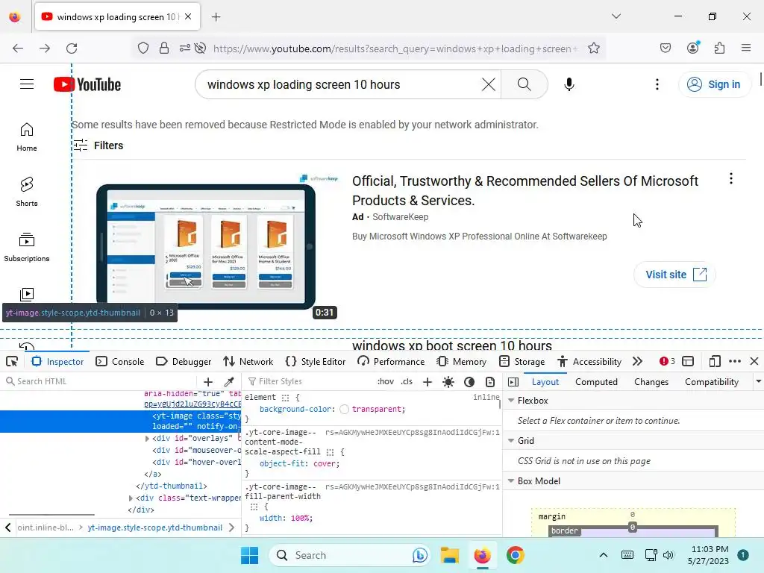Screen dimensions: 764x573
Task: Focus the Filter Styles field
Action: (310, 381)
